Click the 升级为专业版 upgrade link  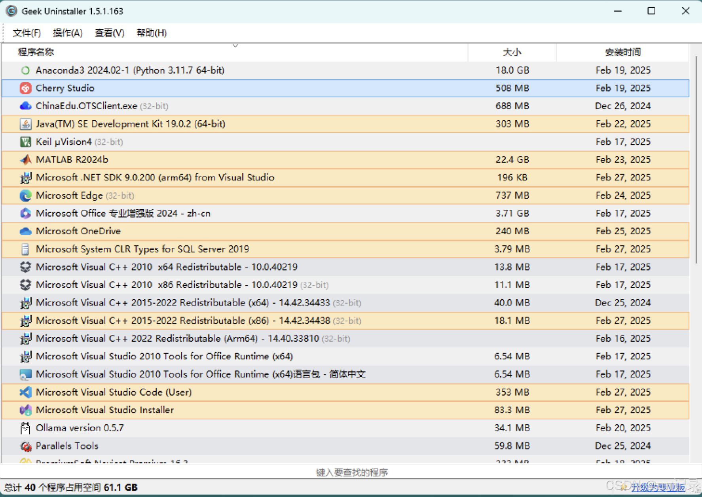tap(658, 487)
